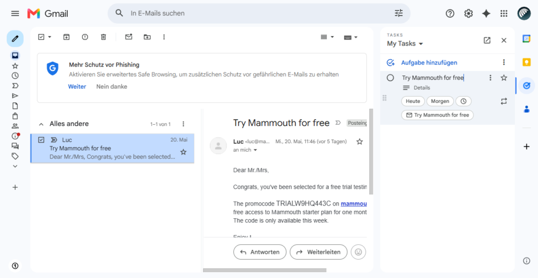Open more toolbar actions three dots
Image resolution: width=538 pixels, height=278 pixels.
[164, 37]
